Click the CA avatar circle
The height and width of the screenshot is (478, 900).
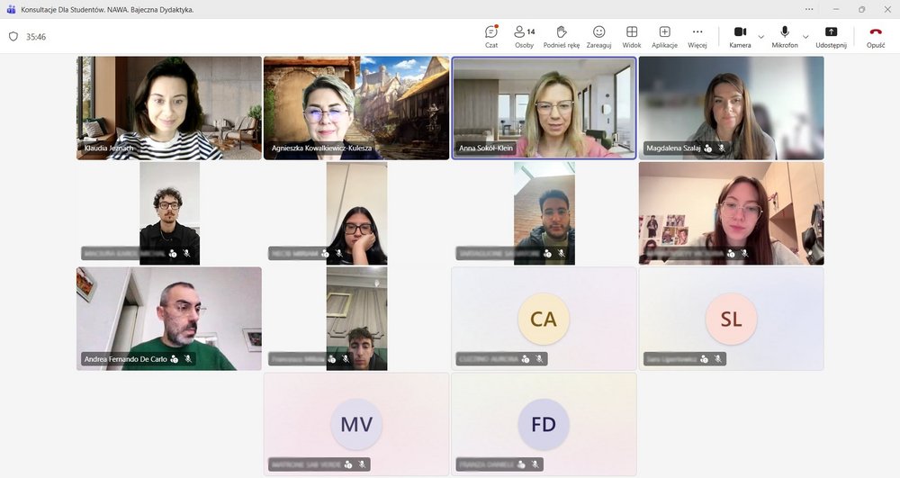pyautogui.click(x=544, y=319)
